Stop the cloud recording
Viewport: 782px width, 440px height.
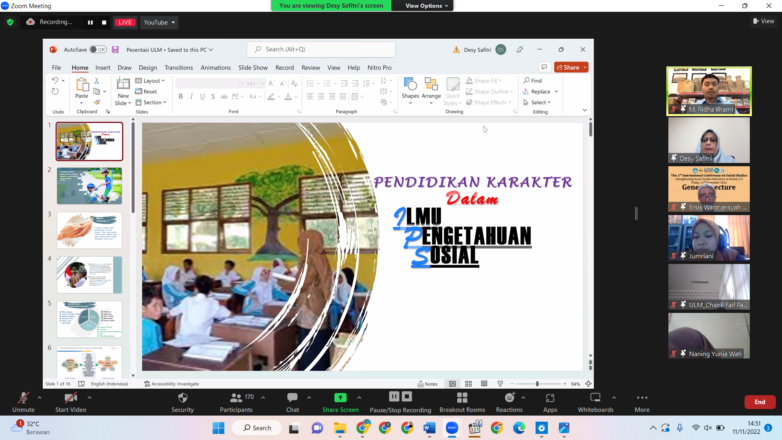click(x=104, y=22)
